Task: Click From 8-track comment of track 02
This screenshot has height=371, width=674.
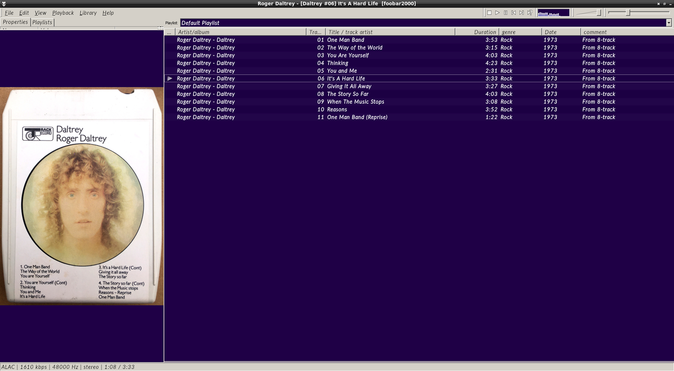Action: coord(599,47)
